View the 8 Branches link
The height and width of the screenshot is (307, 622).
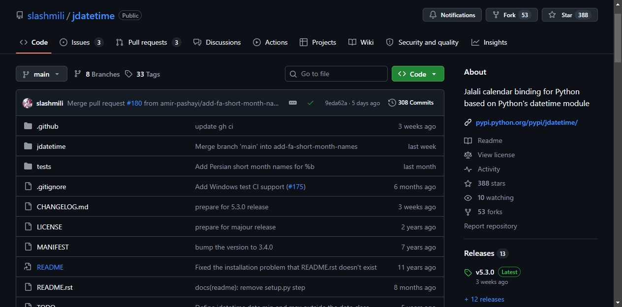coord(97,74)
